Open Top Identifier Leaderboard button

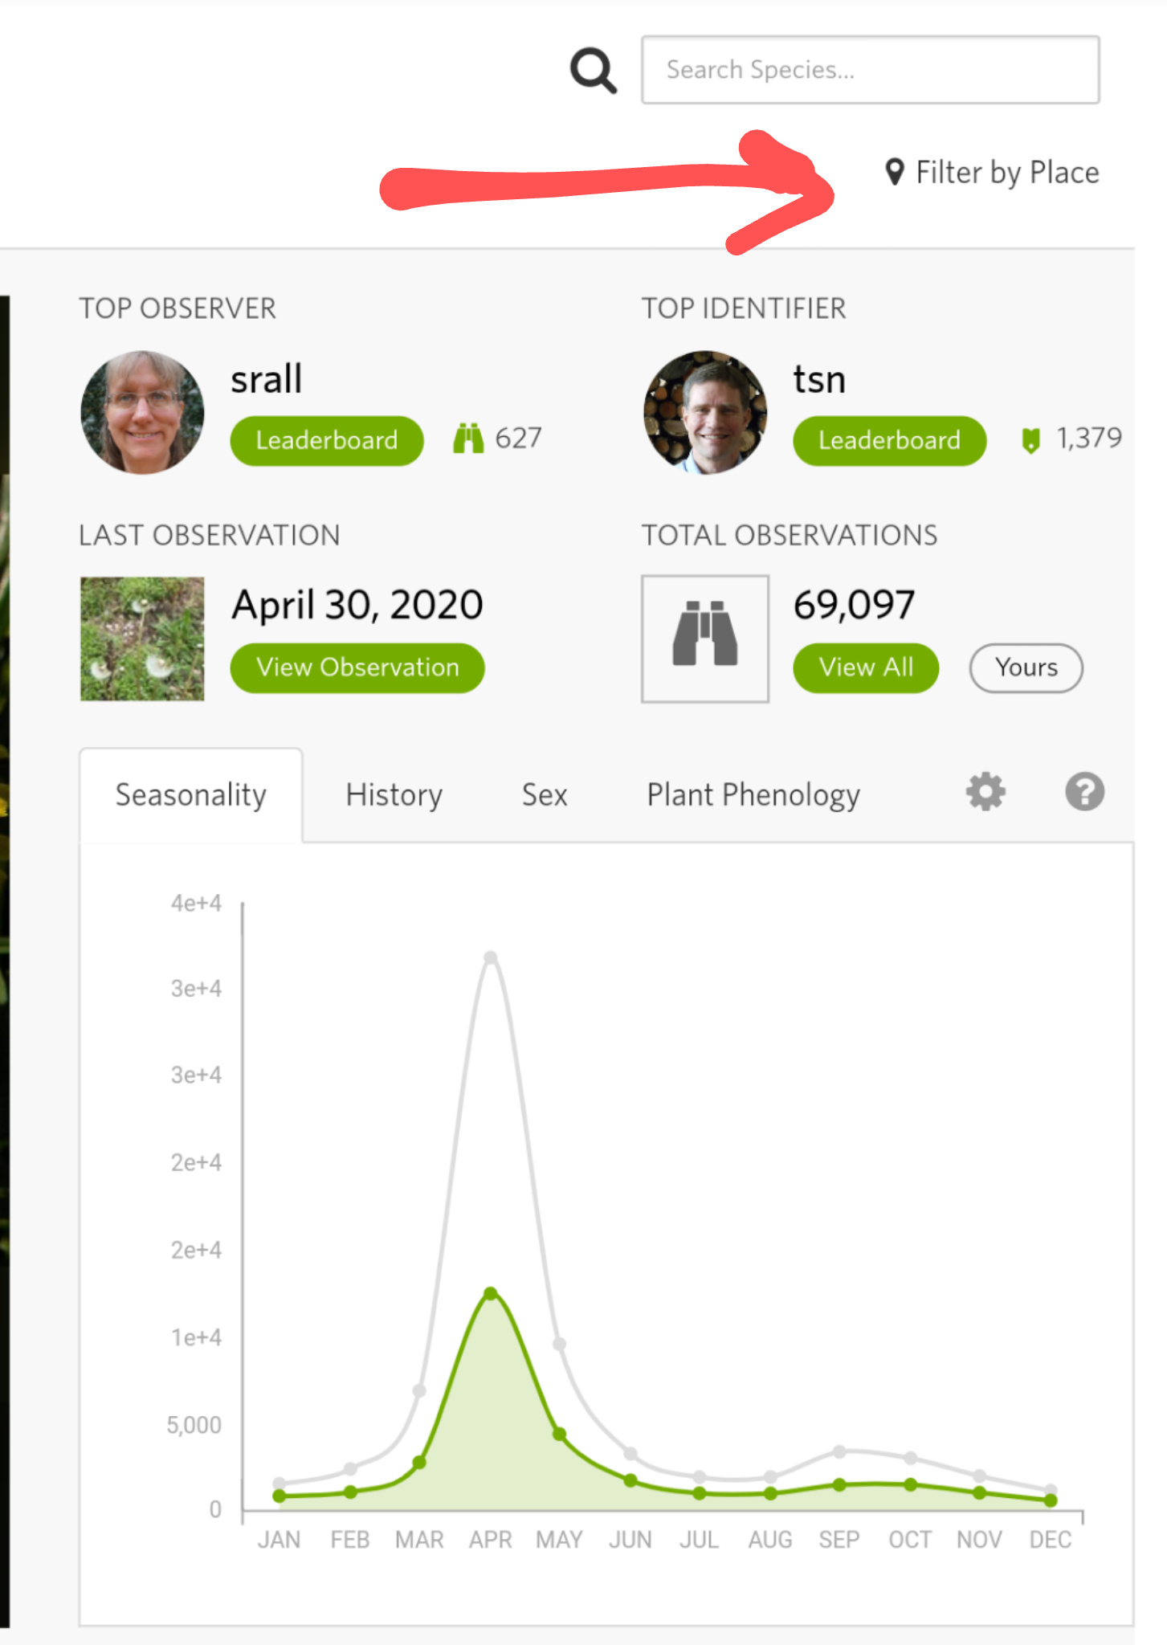889,440
